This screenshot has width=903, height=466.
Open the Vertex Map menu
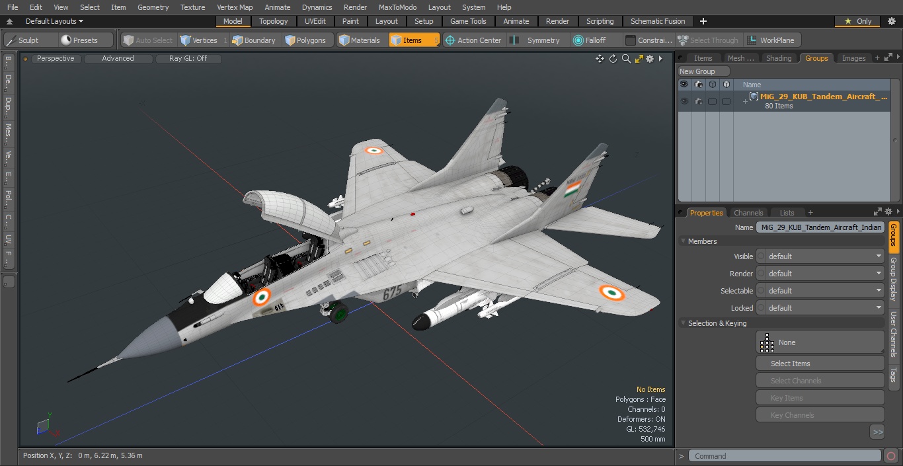(235, 7)
